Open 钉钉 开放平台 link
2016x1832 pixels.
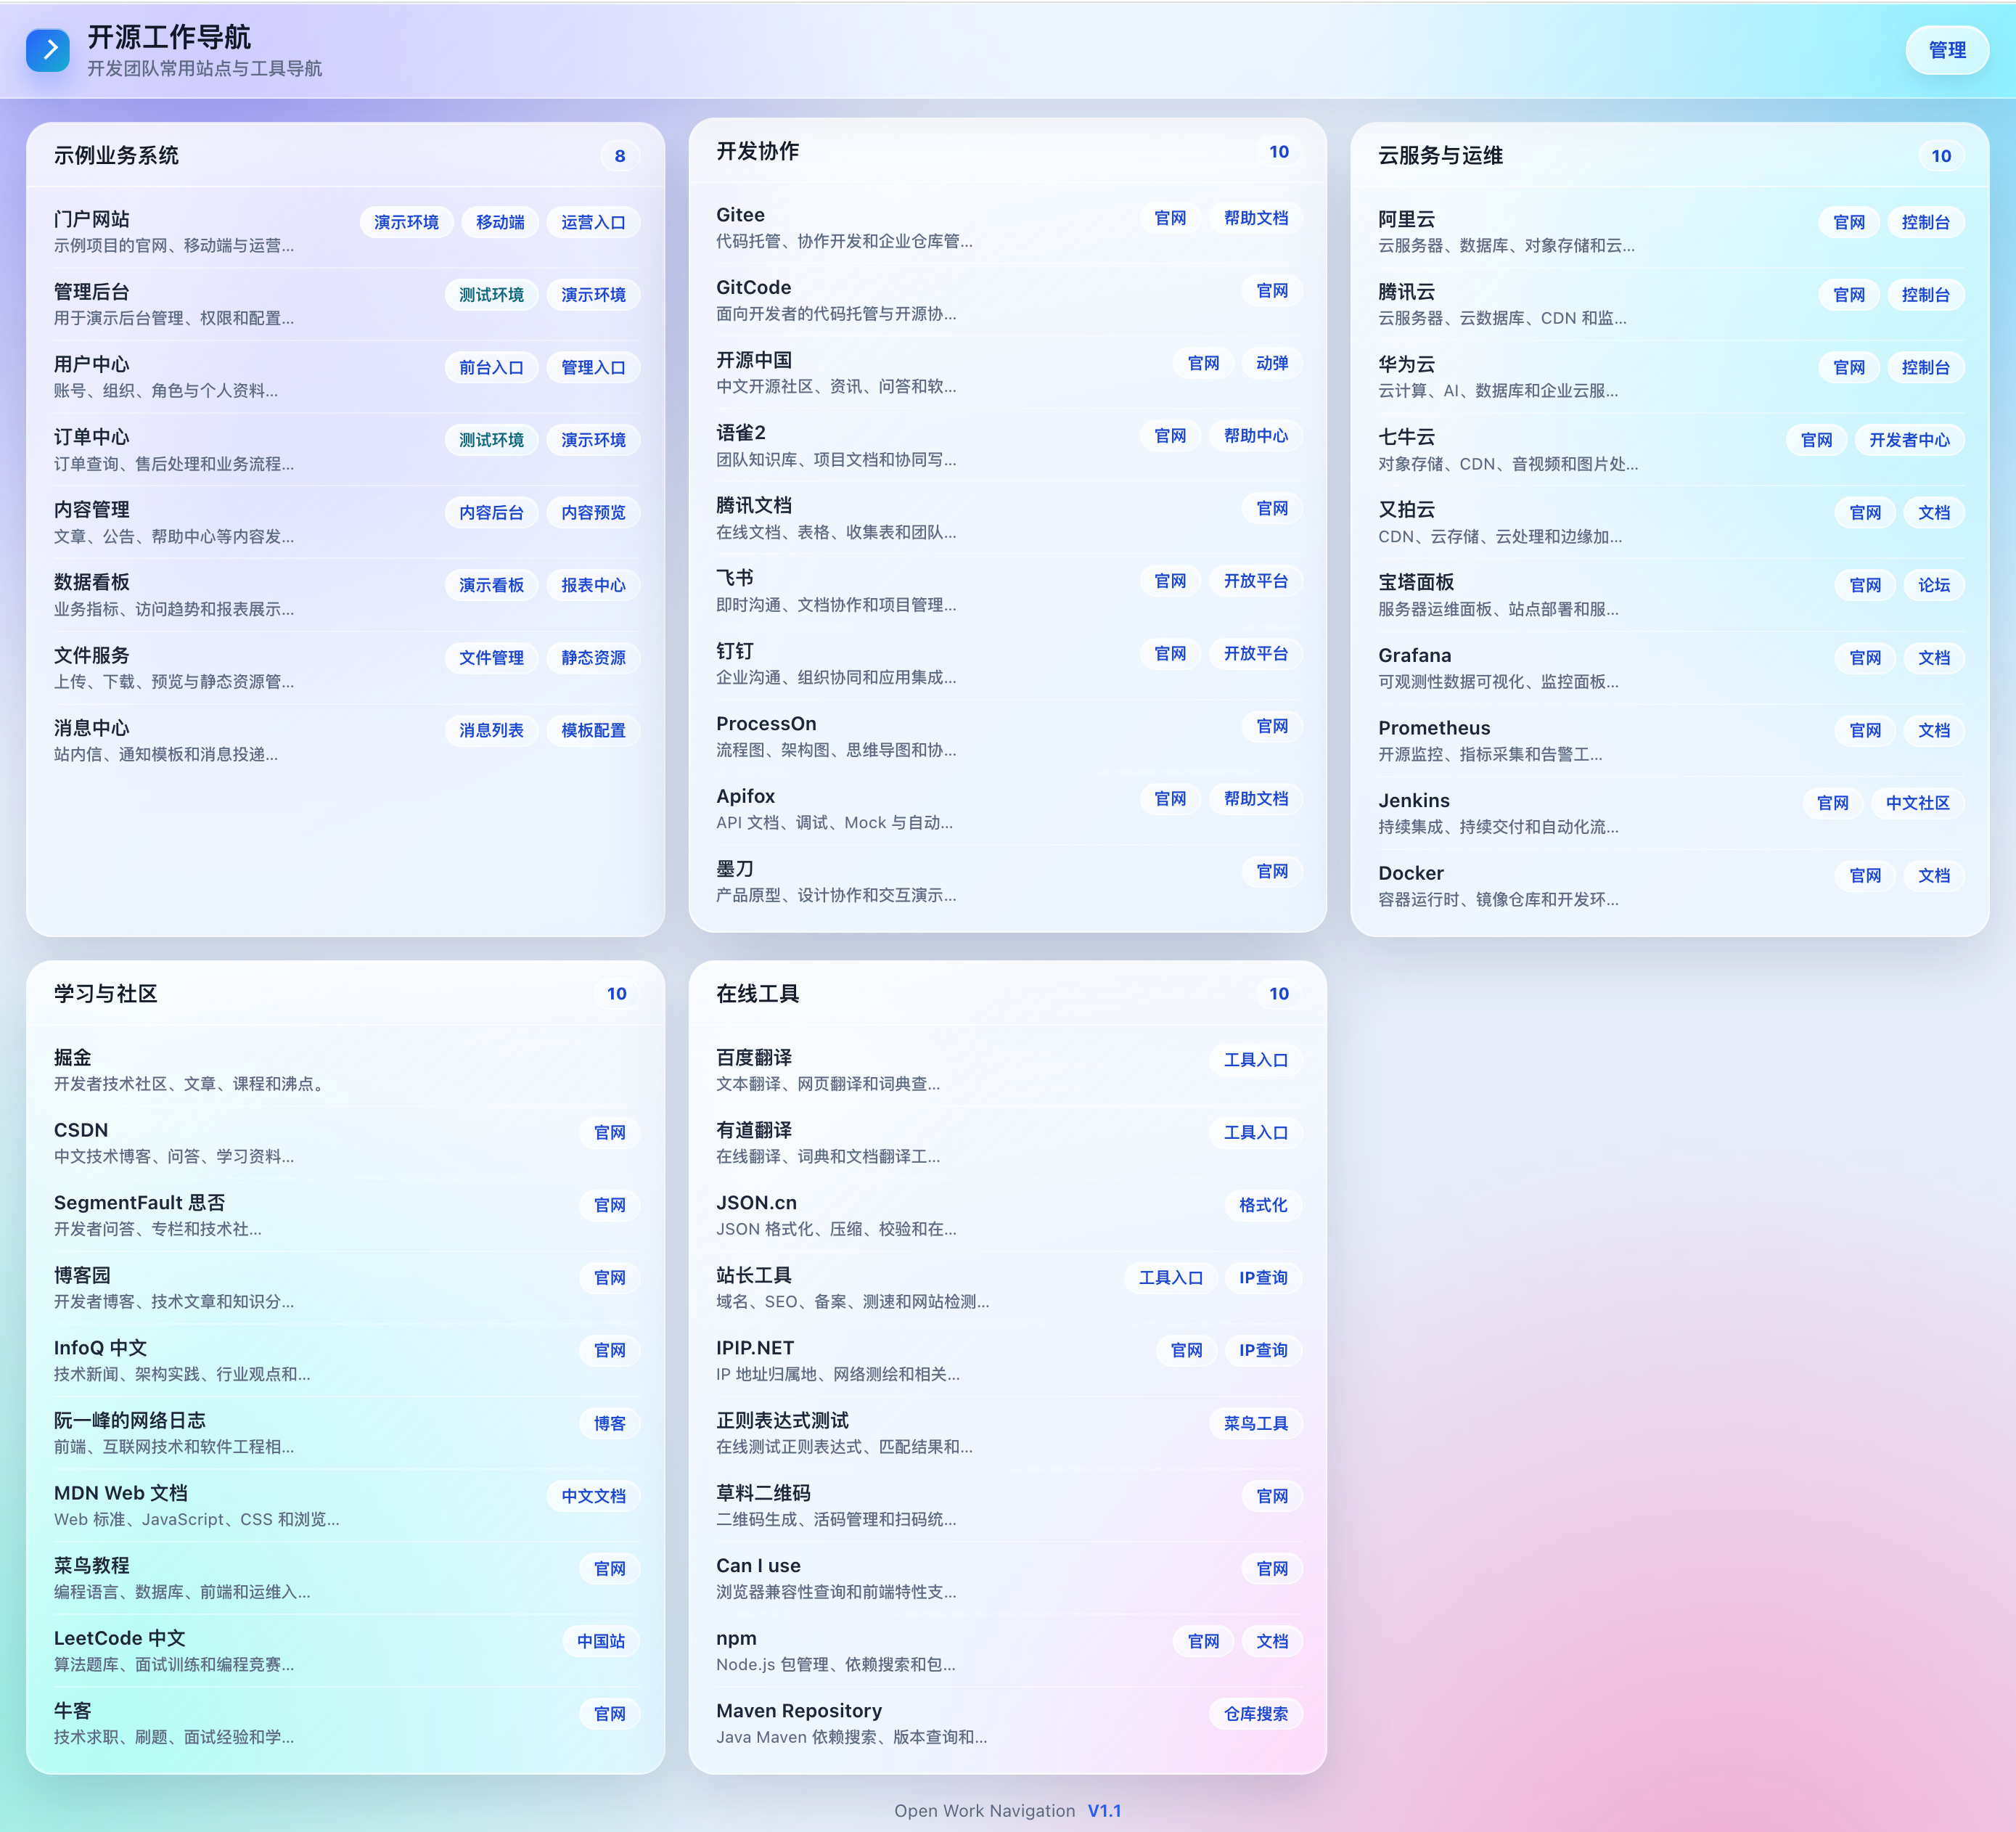pos(1256,654)
